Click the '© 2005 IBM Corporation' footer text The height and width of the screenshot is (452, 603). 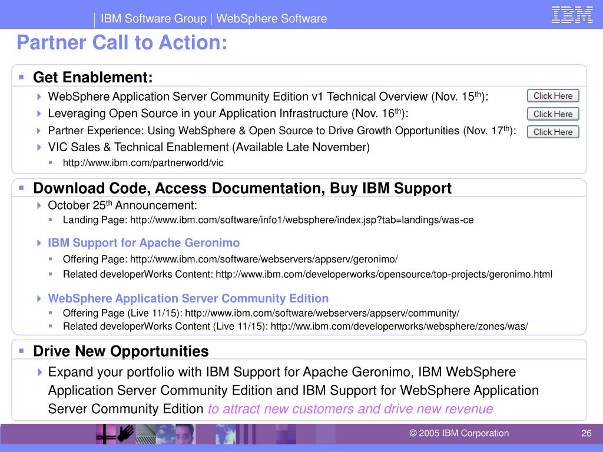[459, 433]
